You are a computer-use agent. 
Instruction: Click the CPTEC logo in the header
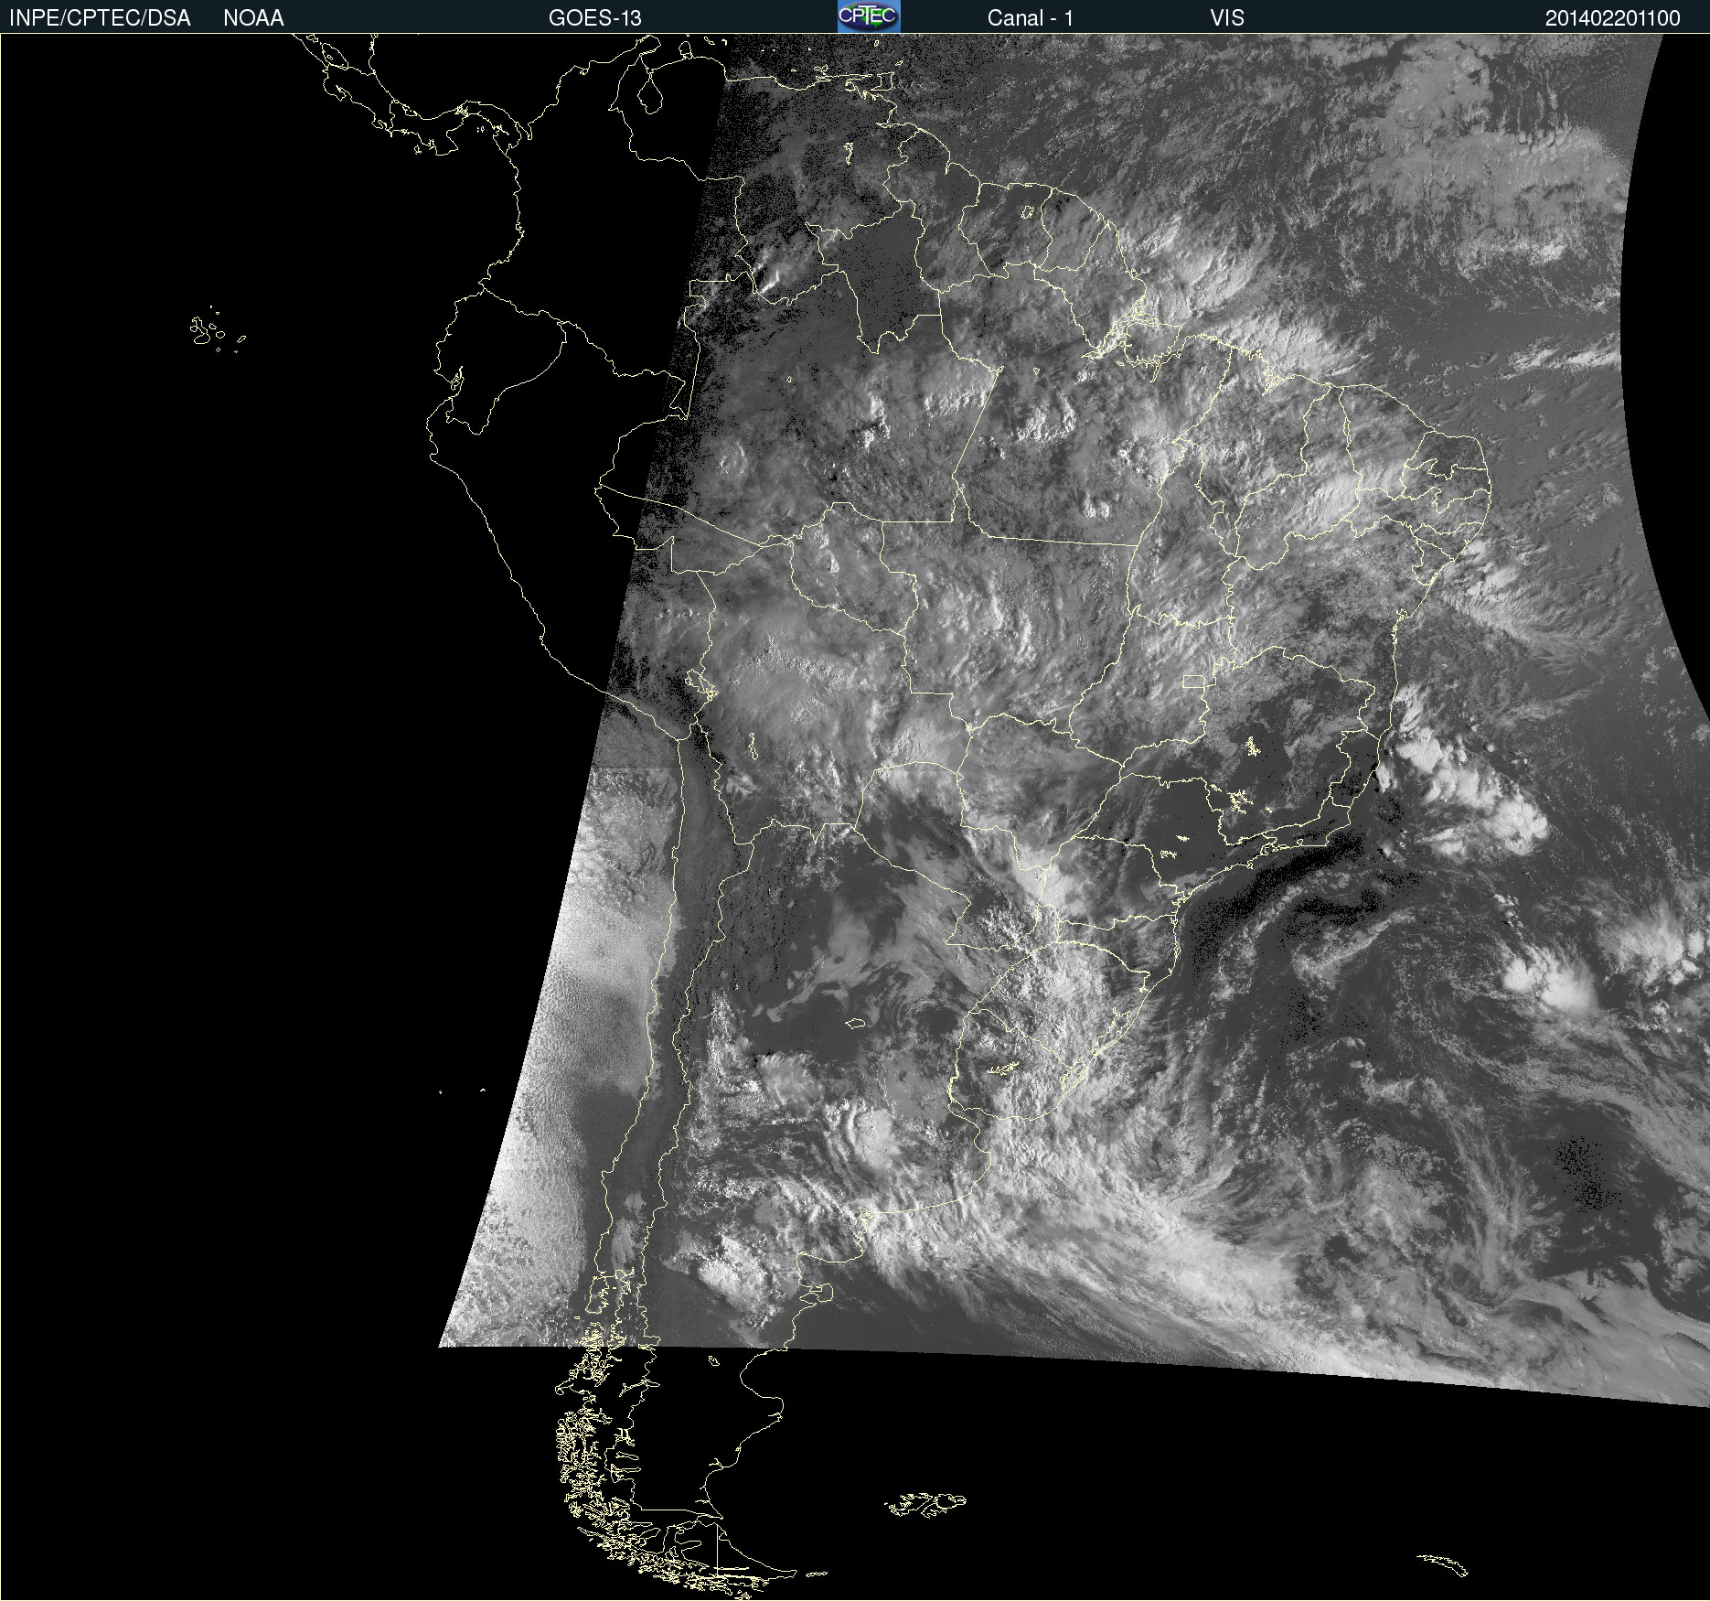coord(869,16)
